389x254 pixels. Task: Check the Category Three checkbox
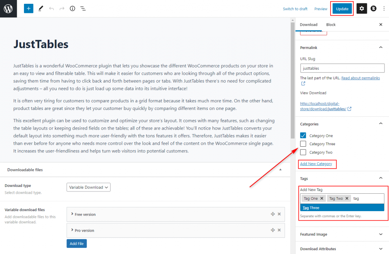[x=303, y=144]
